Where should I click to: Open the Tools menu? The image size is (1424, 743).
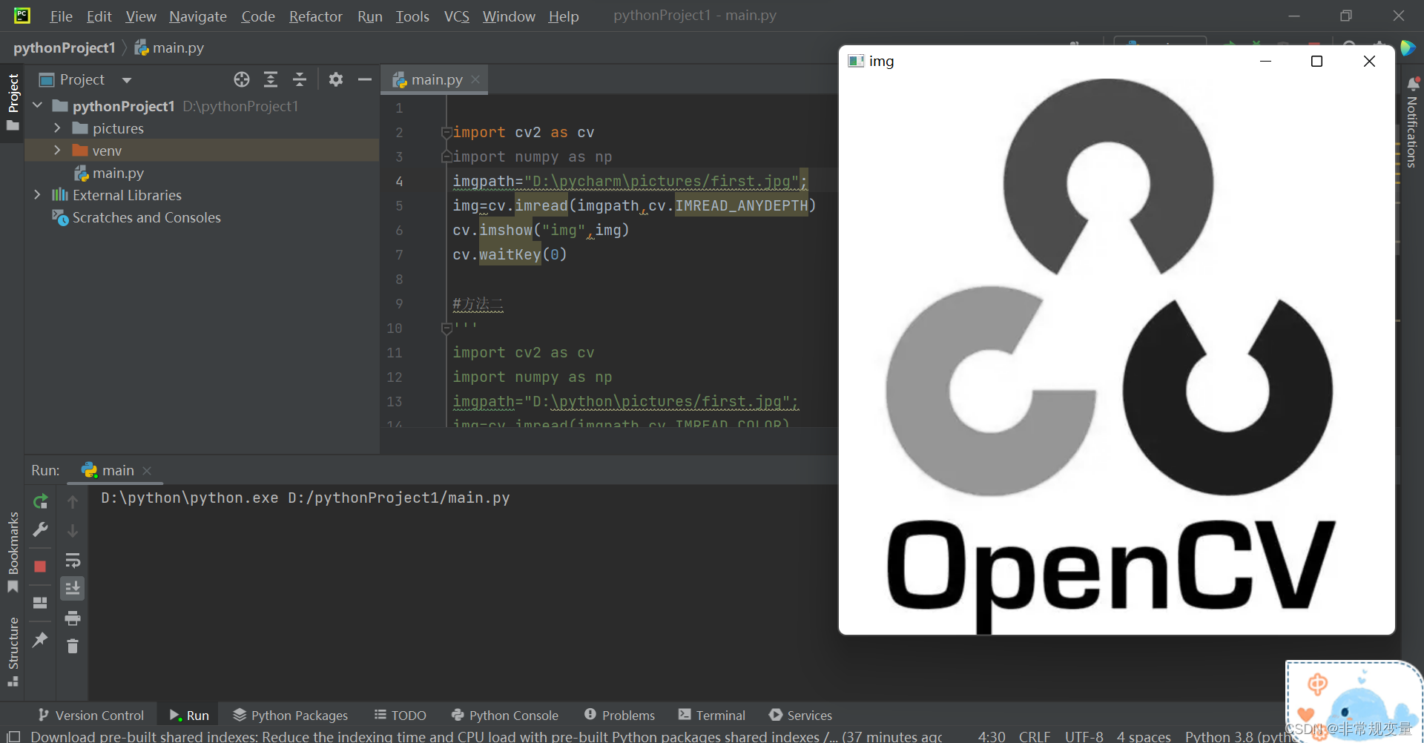[x=412, y=16]
